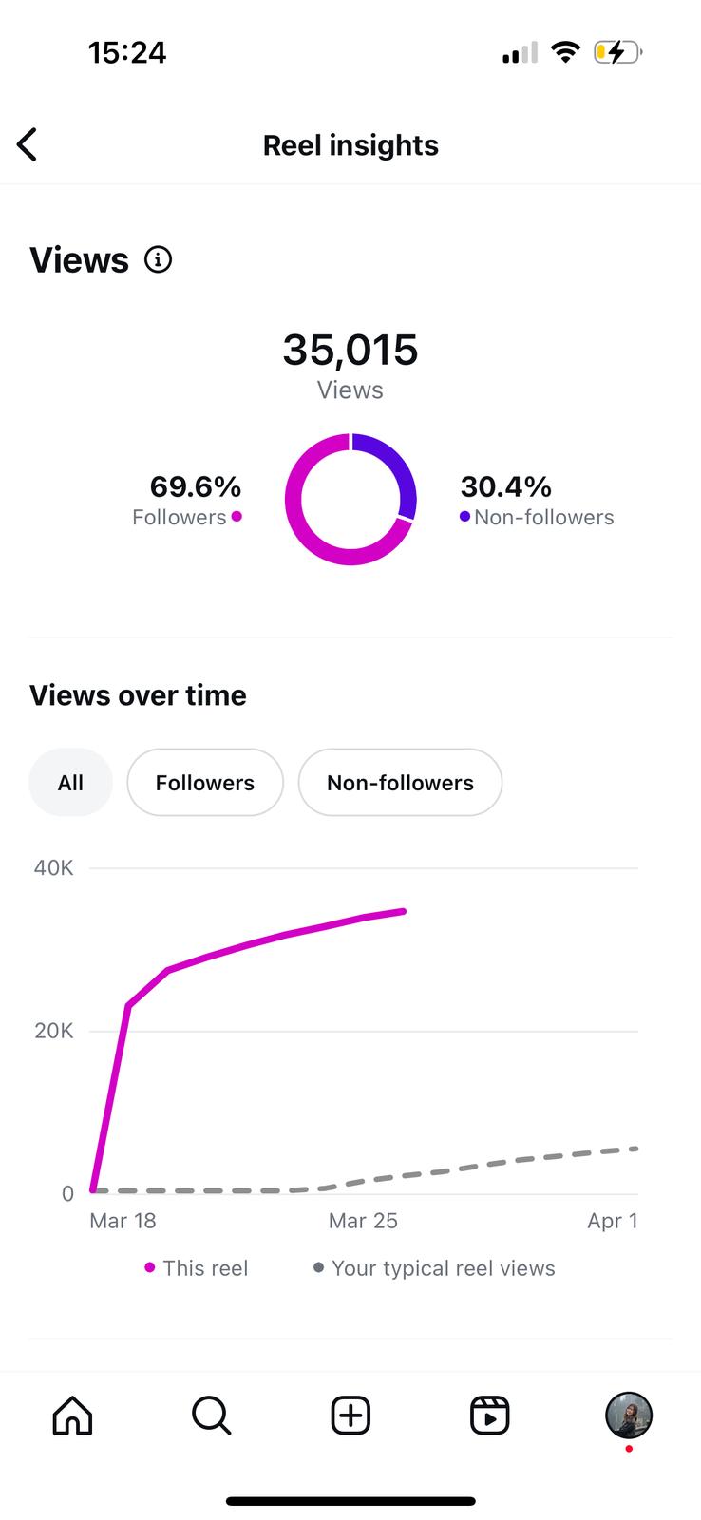This screenshot has width=701, height=1520.
Task: Go back using the back arrow
Action: [x=28, y=145]
